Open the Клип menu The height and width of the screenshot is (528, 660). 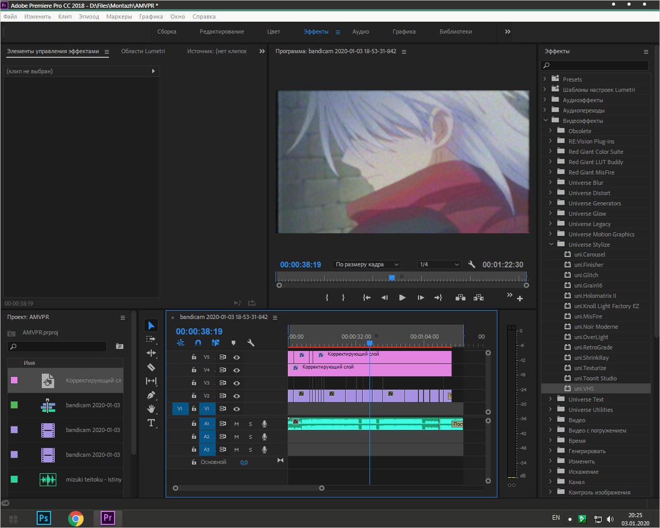[x=65, y=17]
